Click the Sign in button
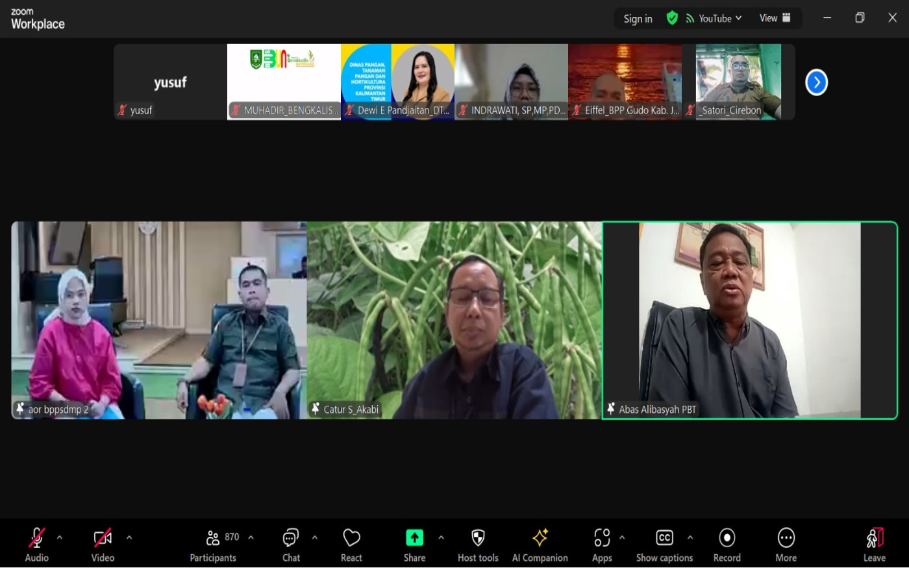 638,19
